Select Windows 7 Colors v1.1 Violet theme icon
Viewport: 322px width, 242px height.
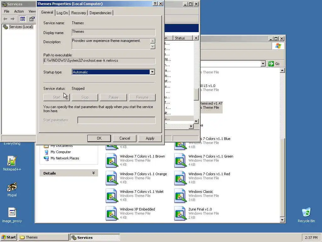pos(112,195)
